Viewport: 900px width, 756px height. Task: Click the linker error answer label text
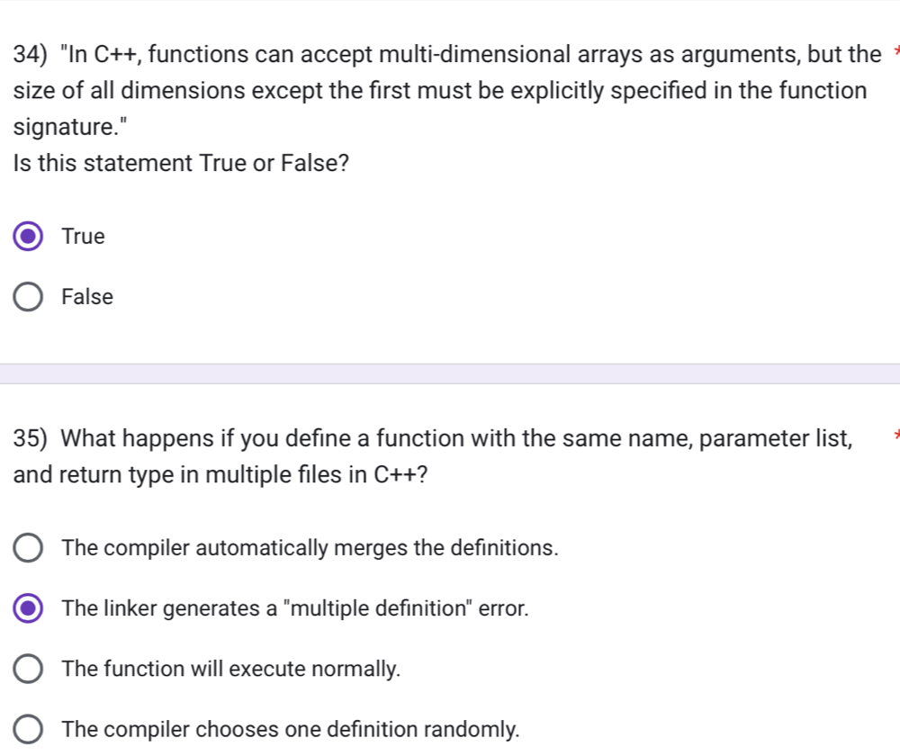coord(295,607)
